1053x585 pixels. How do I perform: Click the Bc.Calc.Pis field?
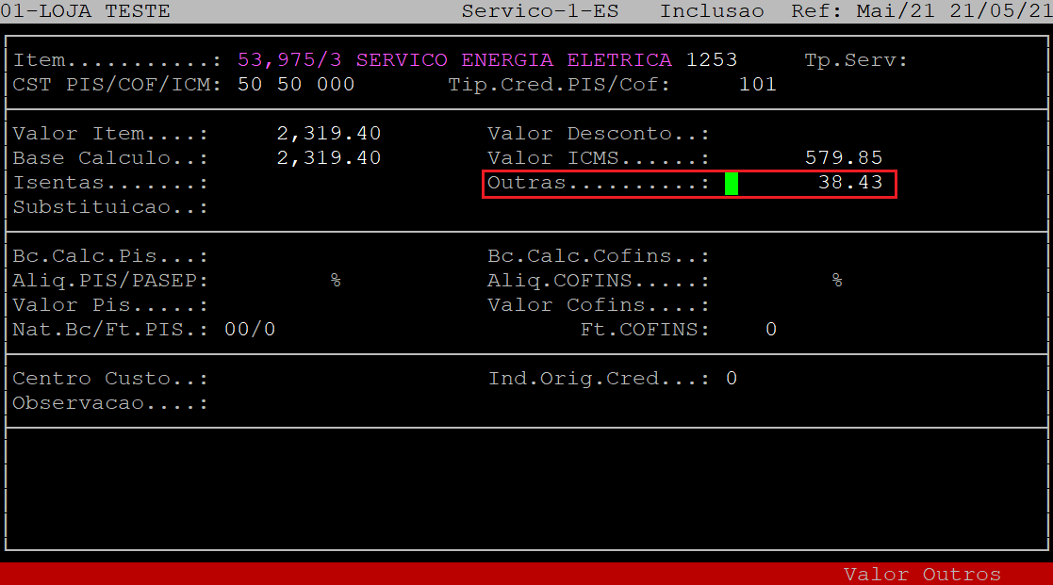[302, 256]
